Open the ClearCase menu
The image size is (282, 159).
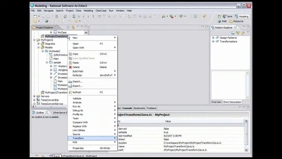[x=101, y=11]
